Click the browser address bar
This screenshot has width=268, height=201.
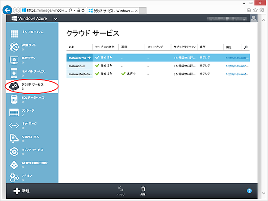click(x=47, y=9)
